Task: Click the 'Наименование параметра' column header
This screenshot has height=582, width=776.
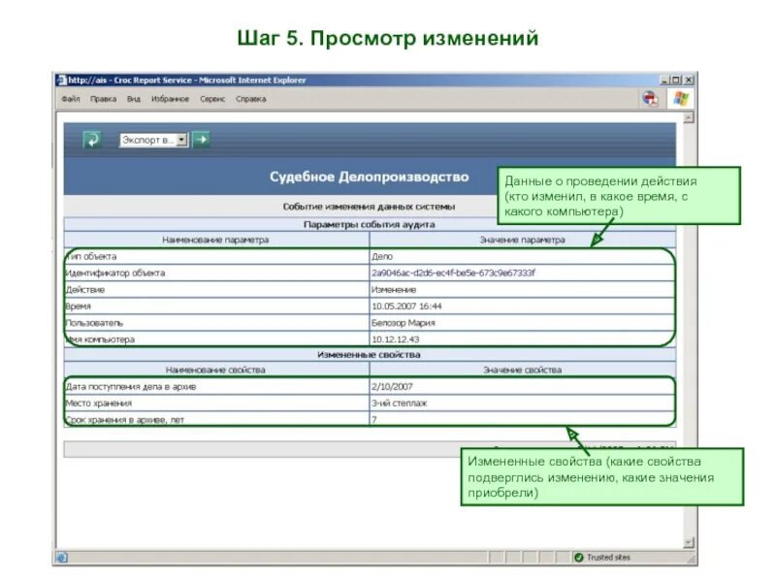Action: (216, 240)
